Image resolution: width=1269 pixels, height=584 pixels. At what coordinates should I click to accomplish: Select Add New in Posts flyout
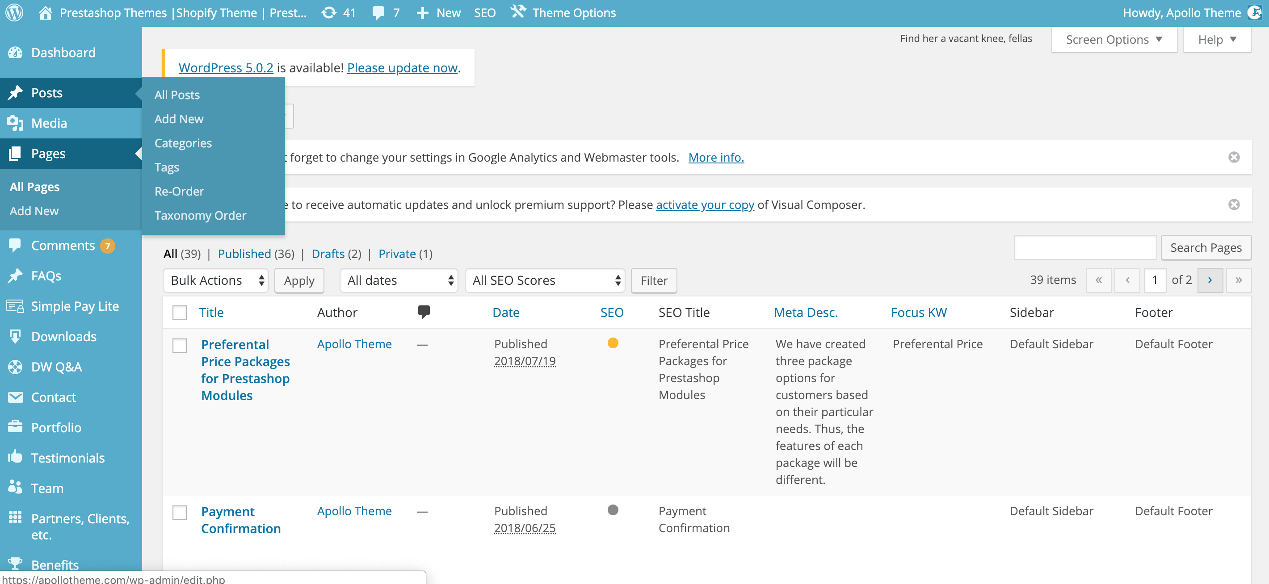(x=179, y=119)
